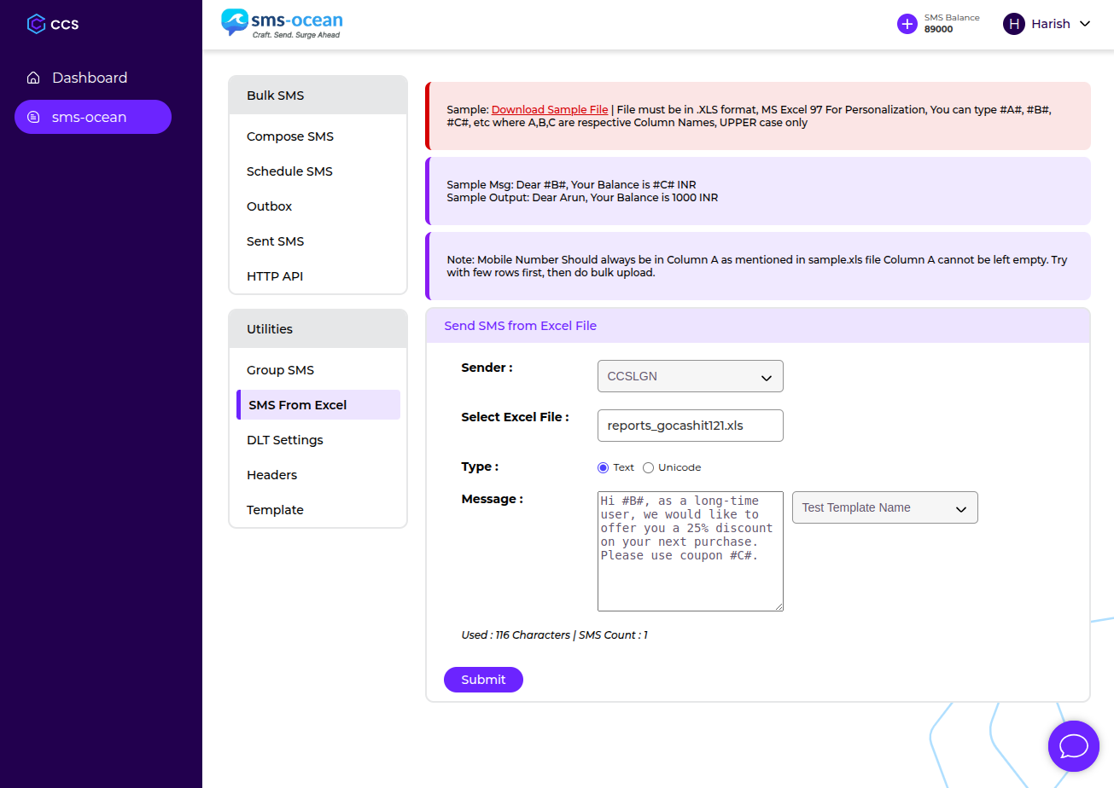
Task: Open the Template menu item
Action: tap(275, 510)
